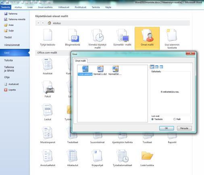This screenshot has width=204, height=175.
Task: Open the Viimeisimmät backstage section
Action: point(12,45)
